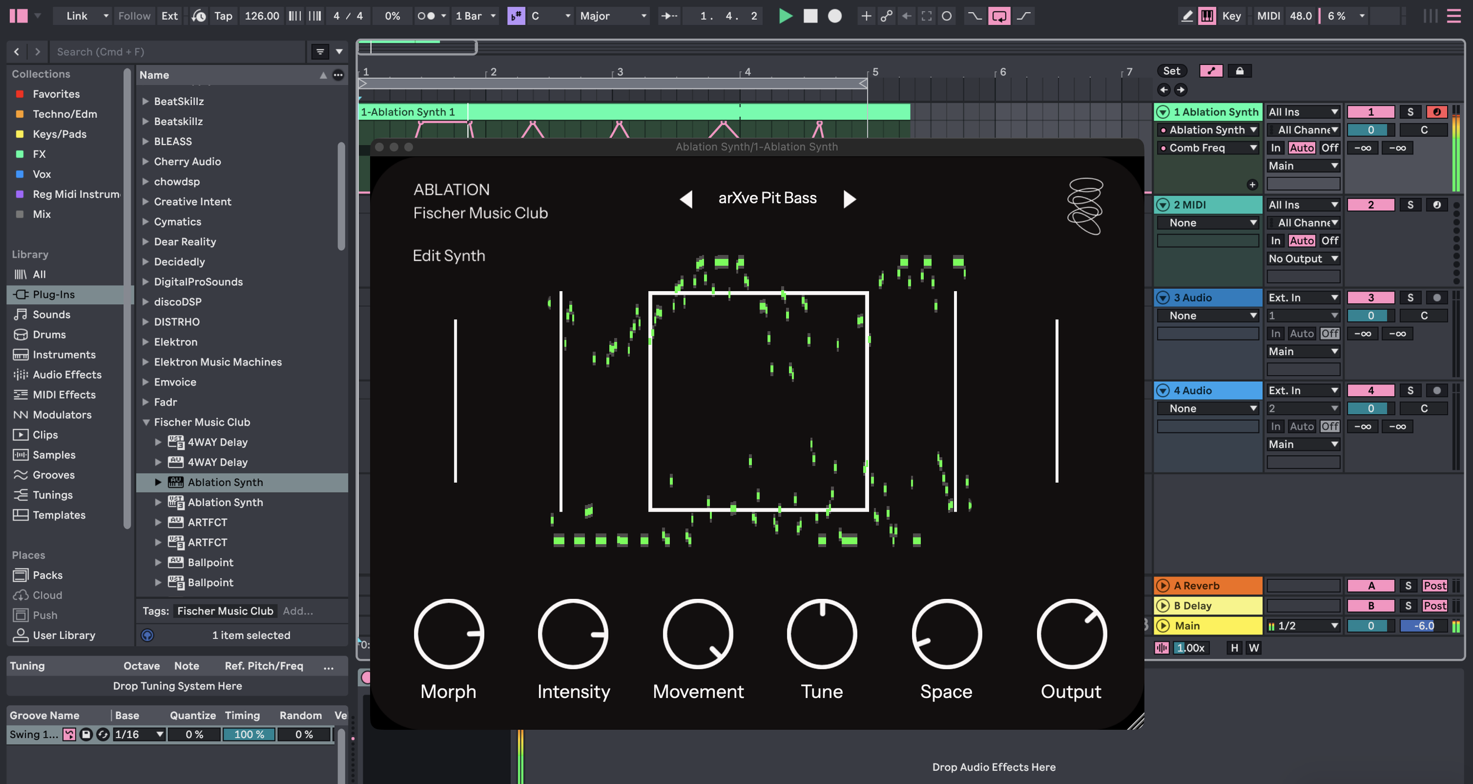Arm track 4 Audio for recording
This screenshot has width=1473, height=784.
(1436, 390)
